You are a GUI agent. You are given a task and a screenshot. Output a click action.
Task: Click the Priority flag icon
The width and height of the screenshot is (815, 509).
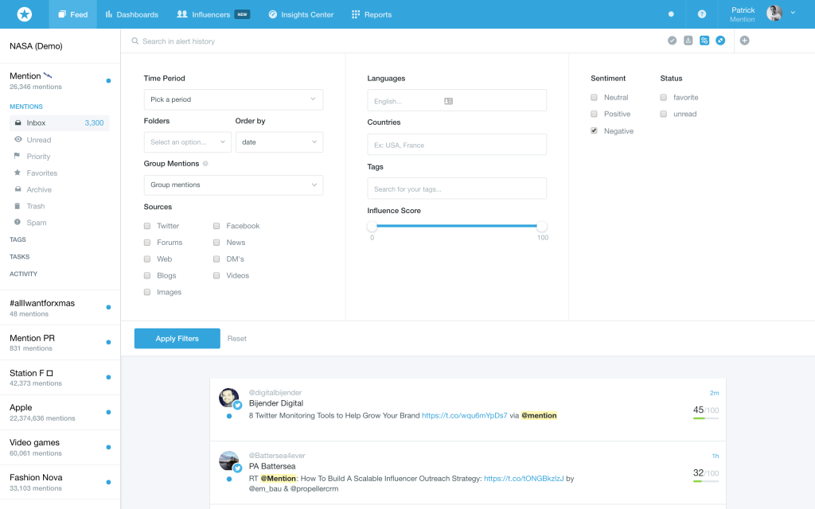tap(18, 156)
